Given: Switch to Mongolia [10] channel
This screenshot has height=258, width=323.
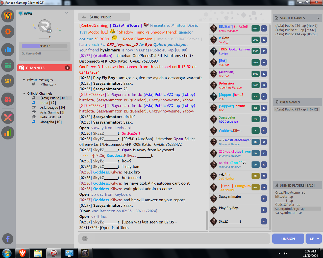Looking at the screenshot, I should pyautogui.click(x=51, y=122).
